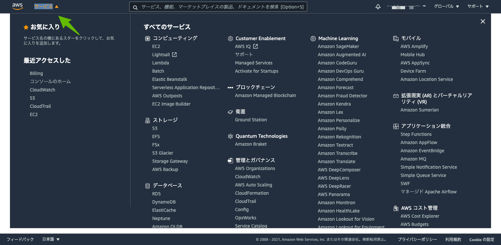Open Amazon Braket
Viewport: 501px width, 245px height.
(251, 144)
